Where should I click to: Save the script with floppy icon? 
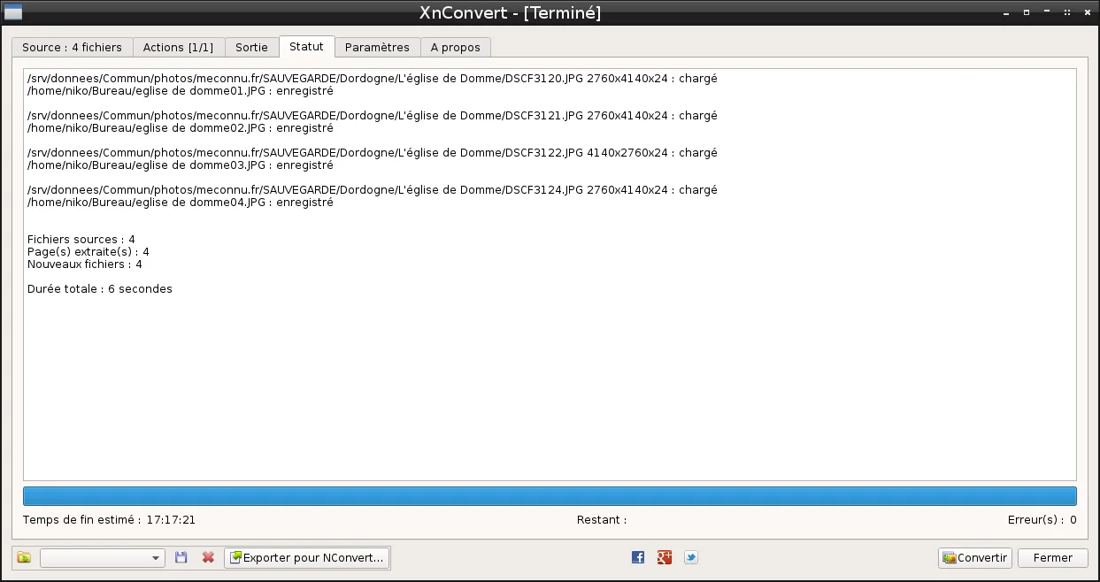coord(181,558)
